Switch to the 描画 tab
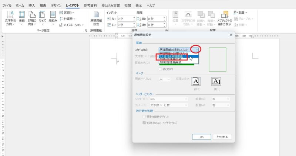Viewport: 296px width, 156px height. 43,6
